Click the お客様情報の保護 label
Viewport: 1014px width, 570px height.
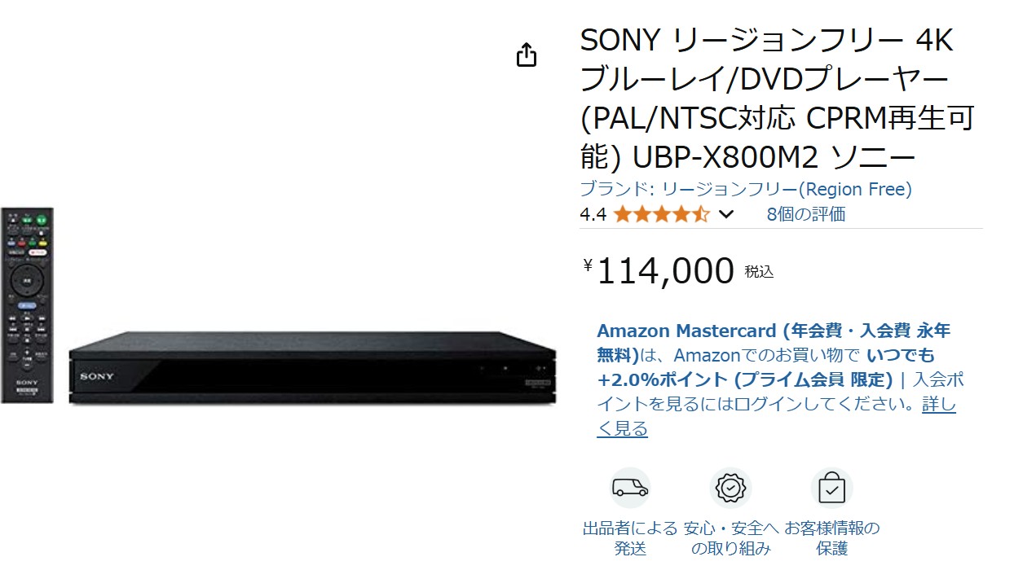click(x=831, y=538)
